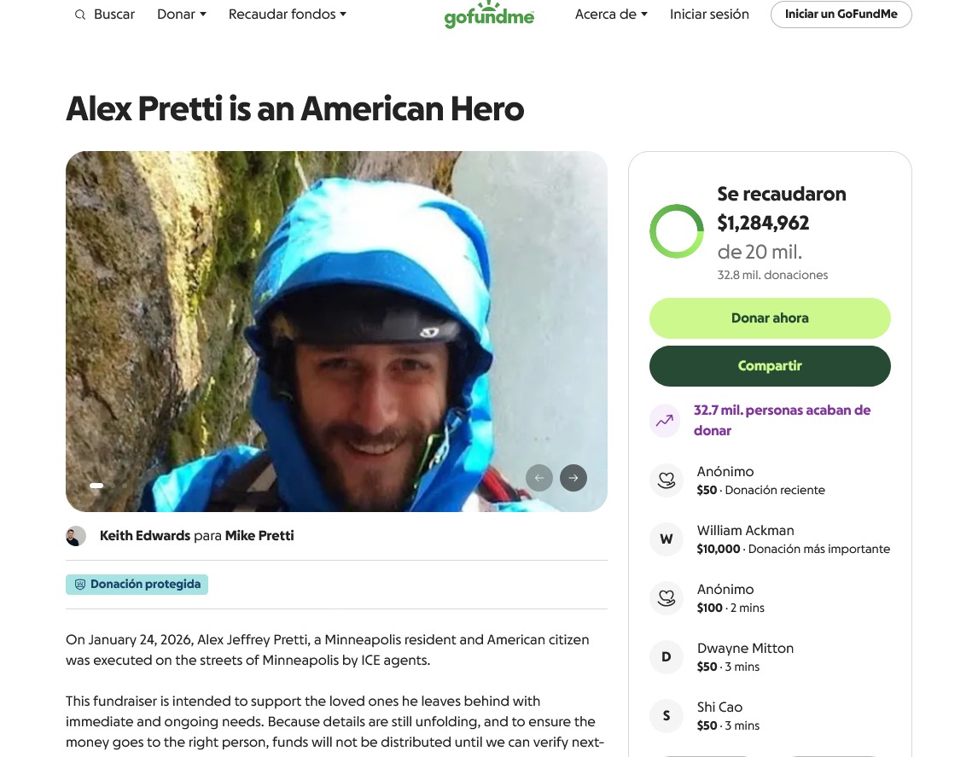Viewport: 978px width, 757px height.
Task: Click the circular fundraising progress ring
Action: [x=677, y=231]
